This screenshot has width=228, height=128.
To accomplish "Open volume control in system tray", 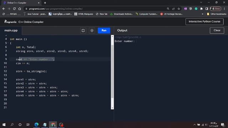I will pyautogui.click(x=206, y=125).
